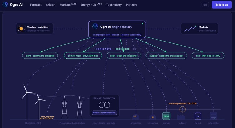Screen dimensions: 235x128
Task: Click the 'storage' label
Action: pos(166,123)
